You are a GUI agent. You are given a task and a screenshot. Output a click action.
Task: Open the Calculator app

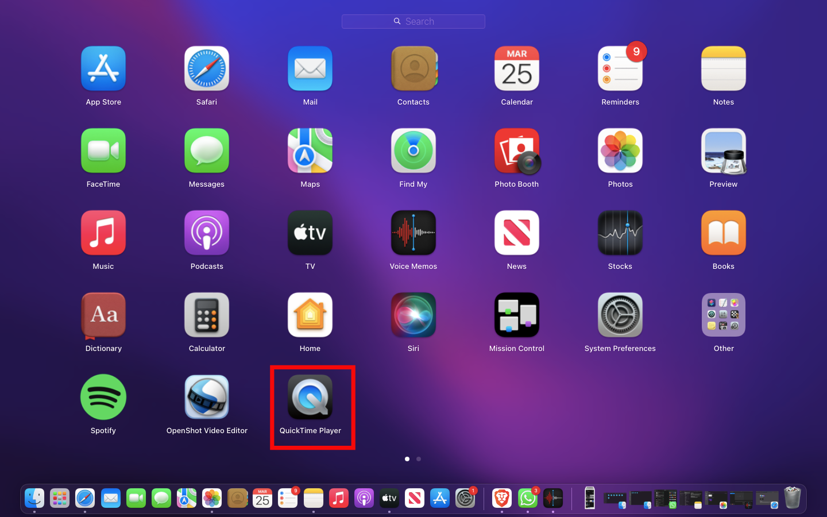point(207,315)
